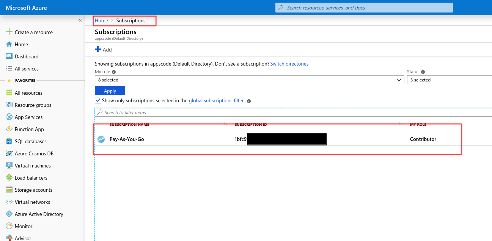Click Home in the breadcrumb trail
Viewport: 492px width, 241px height.
click(101, 20)
